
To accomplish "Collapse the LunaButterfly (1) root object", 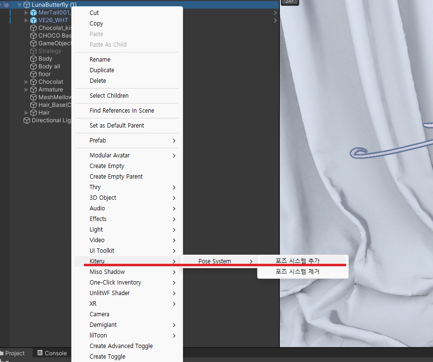I will point(19,5).
